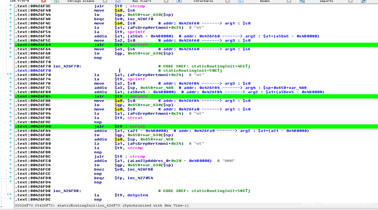
Task: Click status bar file offset 00026F70
Action: (24, 206)
